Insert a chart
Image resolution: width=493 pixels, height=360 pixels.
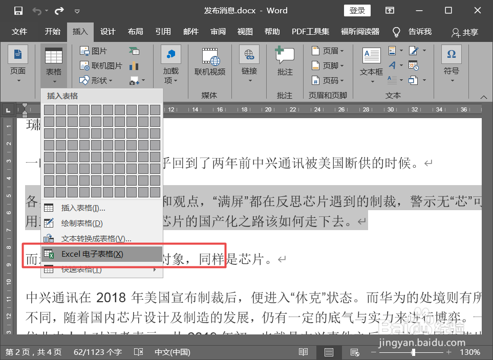134,65
